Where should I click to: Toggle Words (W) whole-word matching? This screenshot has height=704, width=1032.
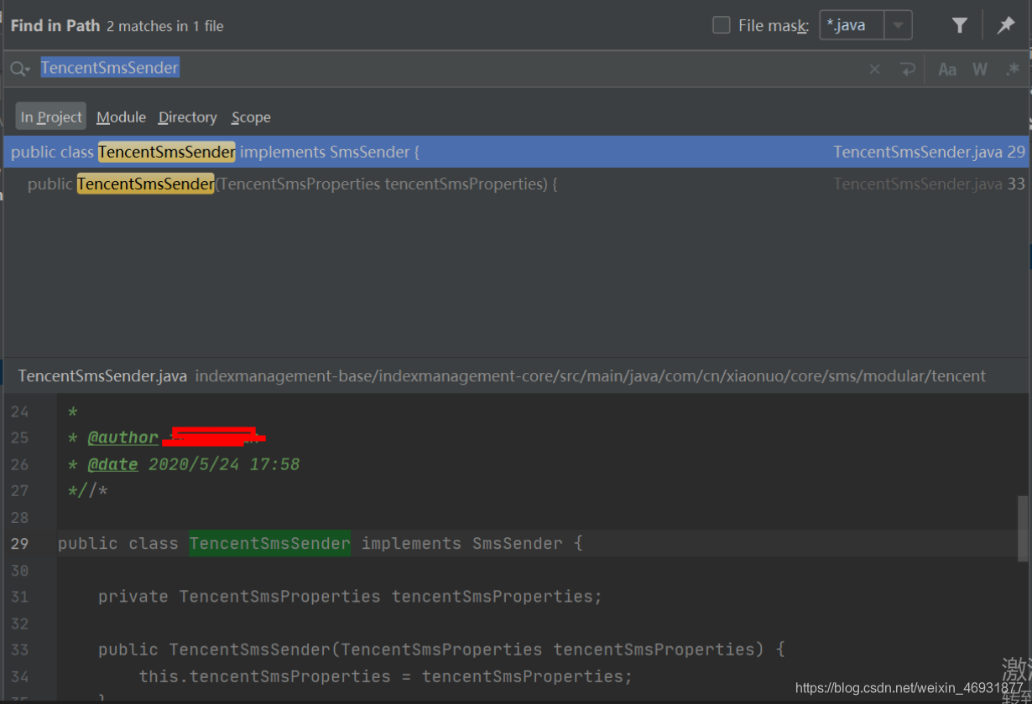click(x=980, y=70)
